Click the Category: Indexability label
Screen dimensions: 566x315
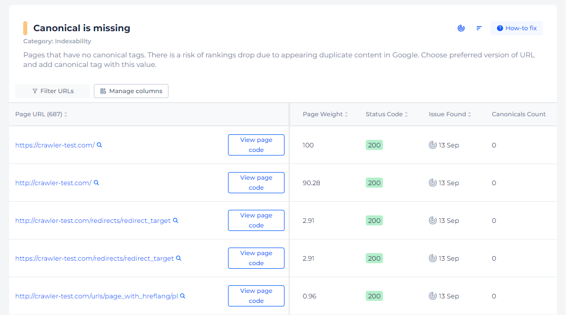point(57,41)
